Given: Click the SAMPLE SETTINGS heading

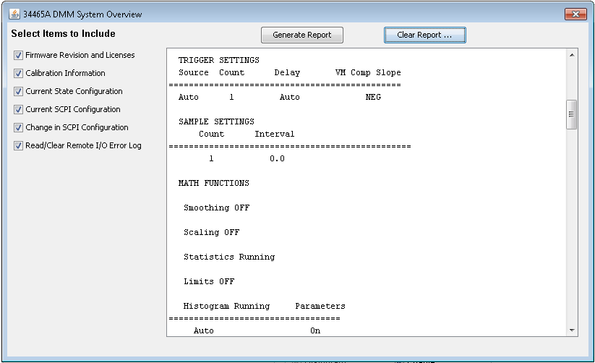Looking at the screenshot, I should 216,121.
